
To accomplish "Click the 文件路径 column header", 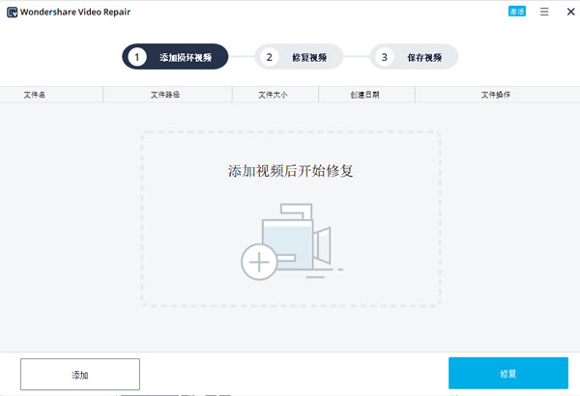I will click(165, 95).
